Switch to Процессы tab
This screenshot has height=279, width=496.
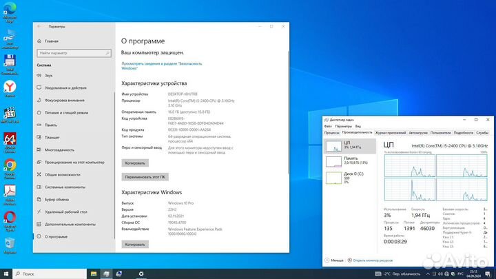(331, 133)
